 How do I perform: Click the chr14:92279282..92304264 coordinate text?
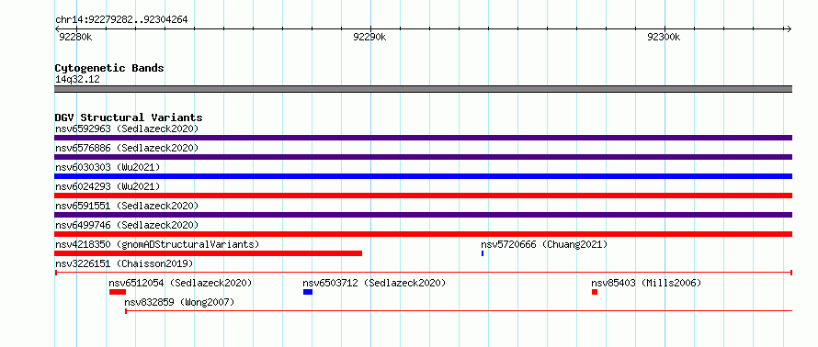click(x=121, y=20)
